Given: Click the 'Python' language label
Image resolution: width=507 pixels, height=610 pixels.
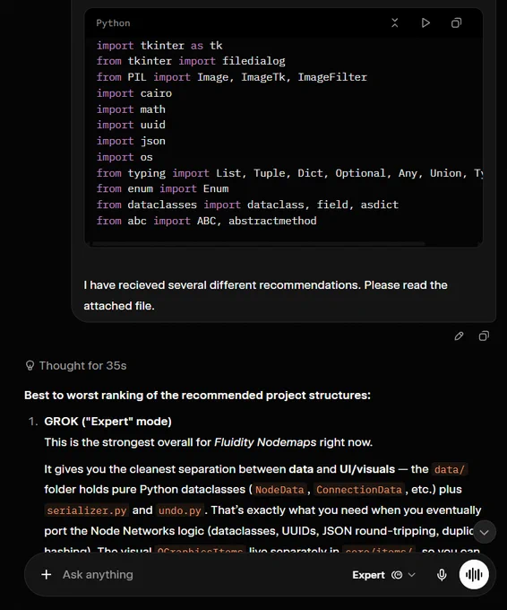Looking at the screenshot, I should click(113, 23).
